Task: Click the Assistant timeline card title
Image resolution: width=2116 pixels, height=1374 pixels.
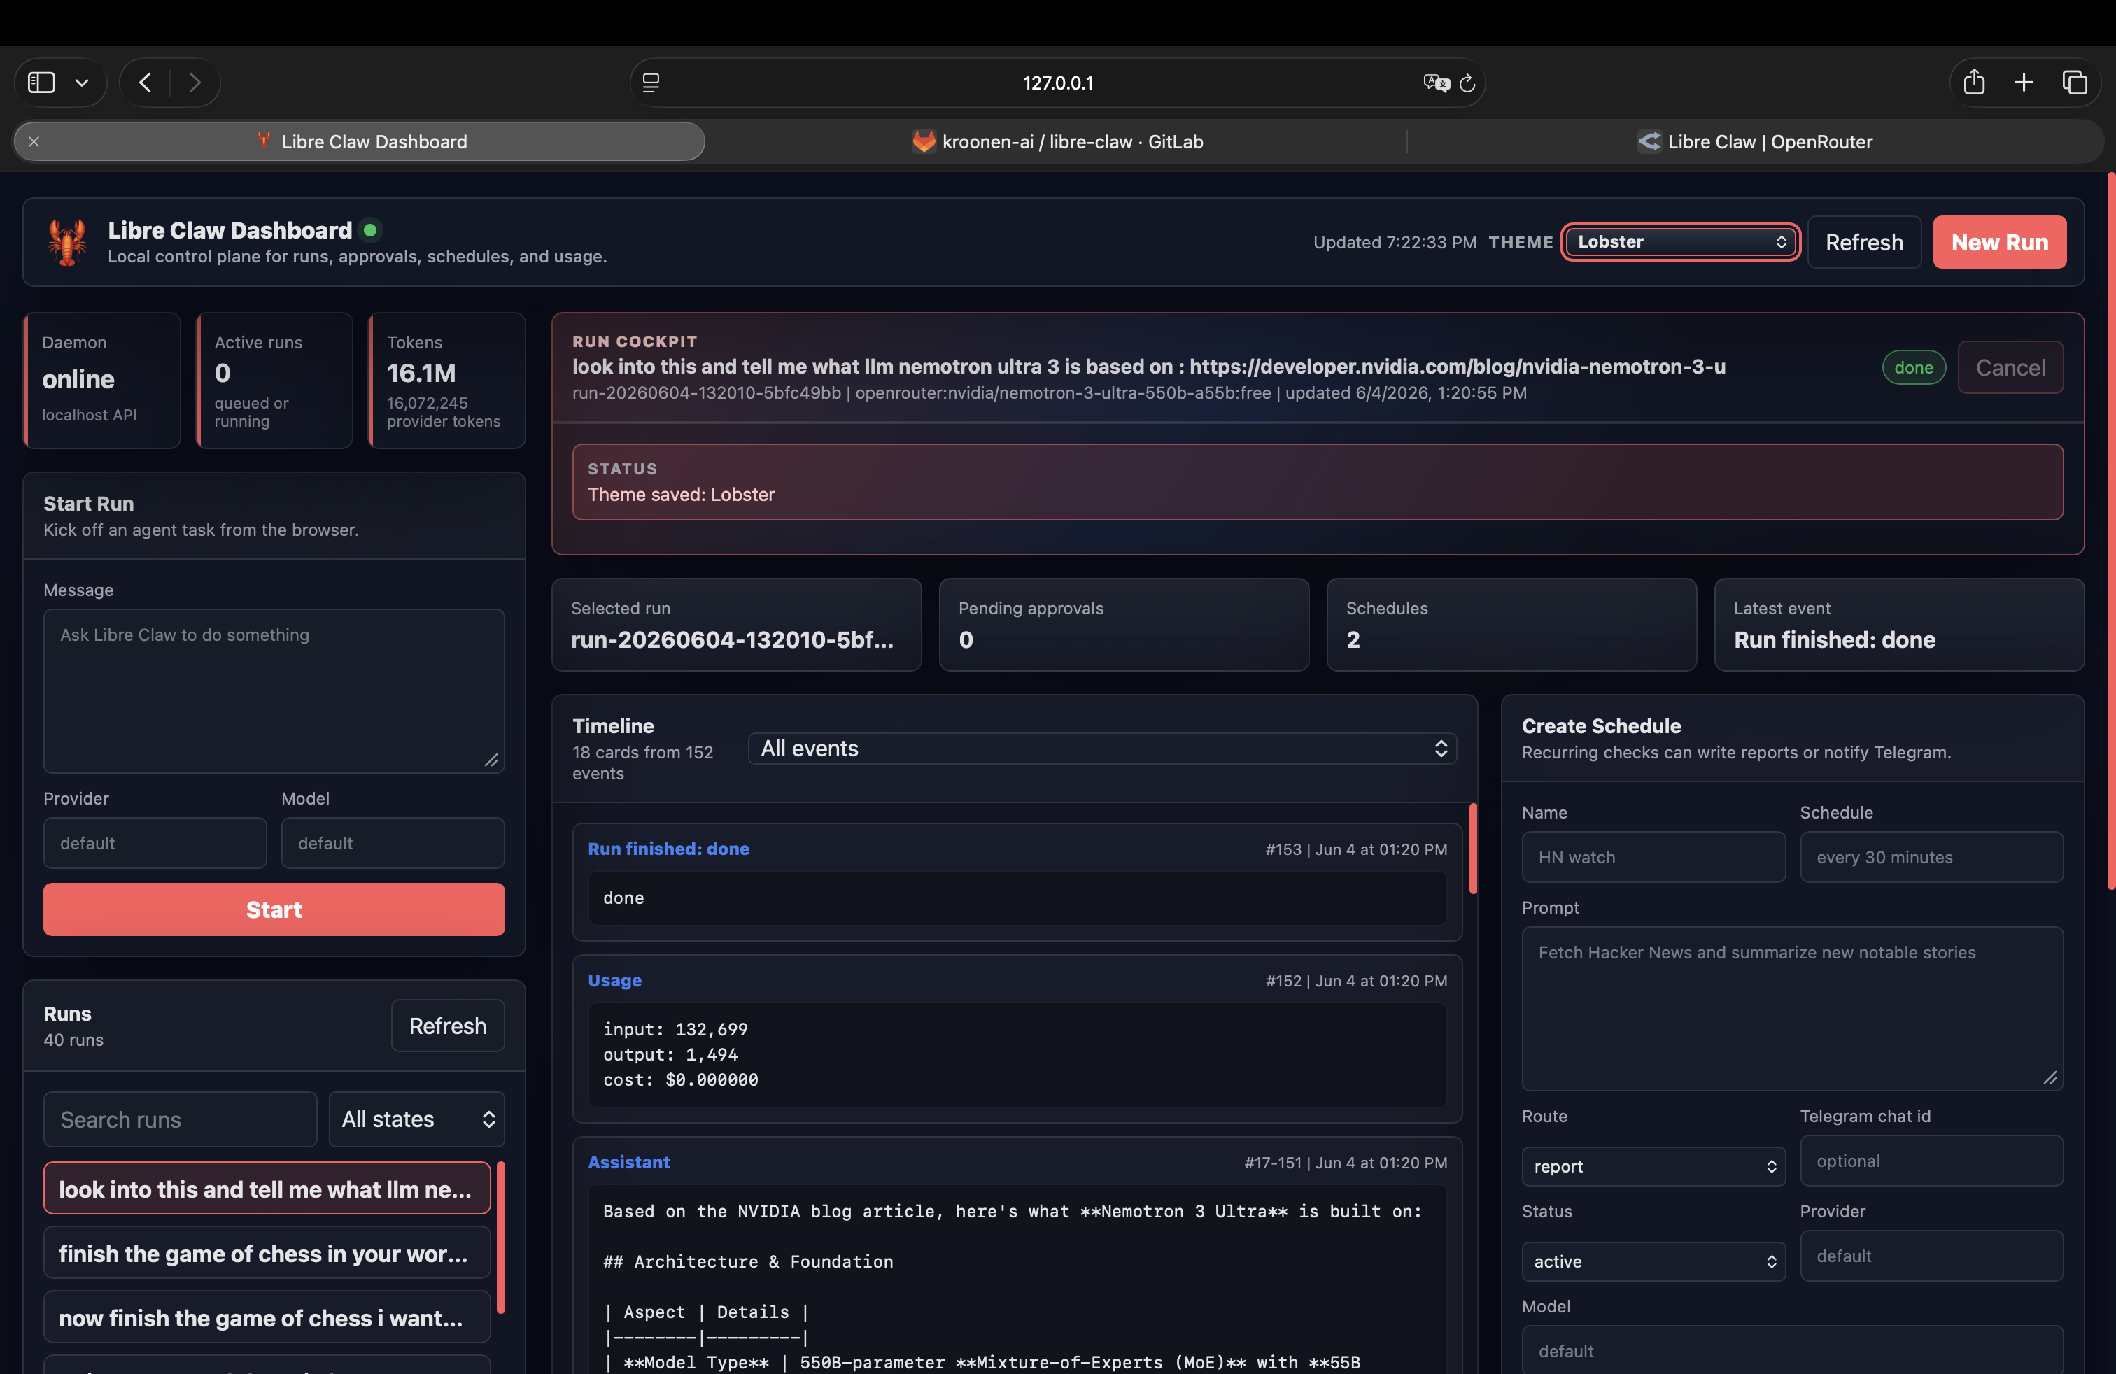Action: point(628,1161)
